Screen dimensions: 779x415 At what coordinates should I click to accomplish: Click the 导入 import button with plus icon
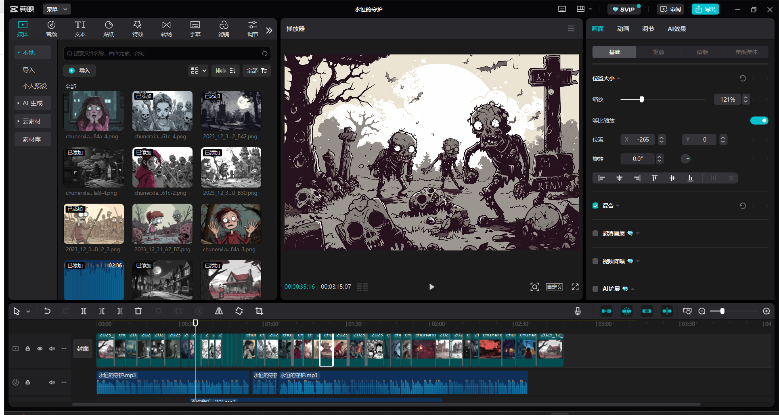tap(79, 71)
